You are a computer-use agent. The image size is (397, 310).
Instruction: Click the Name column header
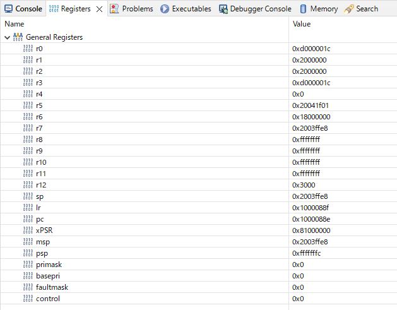click(x=14, y=23)
